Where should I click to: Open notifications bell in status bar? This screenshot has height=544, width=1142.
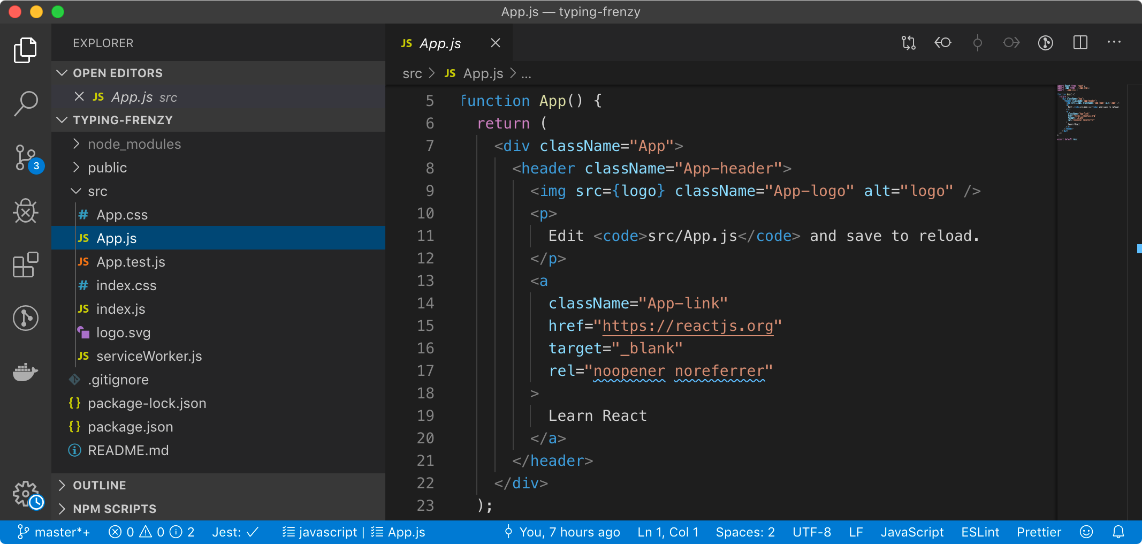click(1118, 532)
